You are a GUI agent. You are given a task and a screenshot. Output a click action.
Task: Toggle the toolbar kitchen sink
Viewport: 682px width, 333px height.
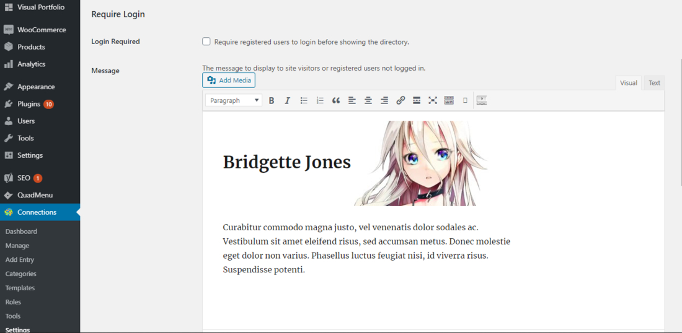449,100
